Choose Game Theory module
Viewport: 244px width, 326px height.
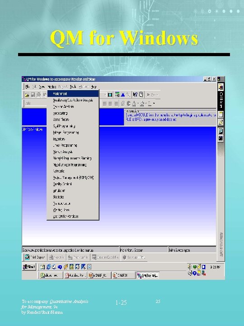click(x=73, y=120)
